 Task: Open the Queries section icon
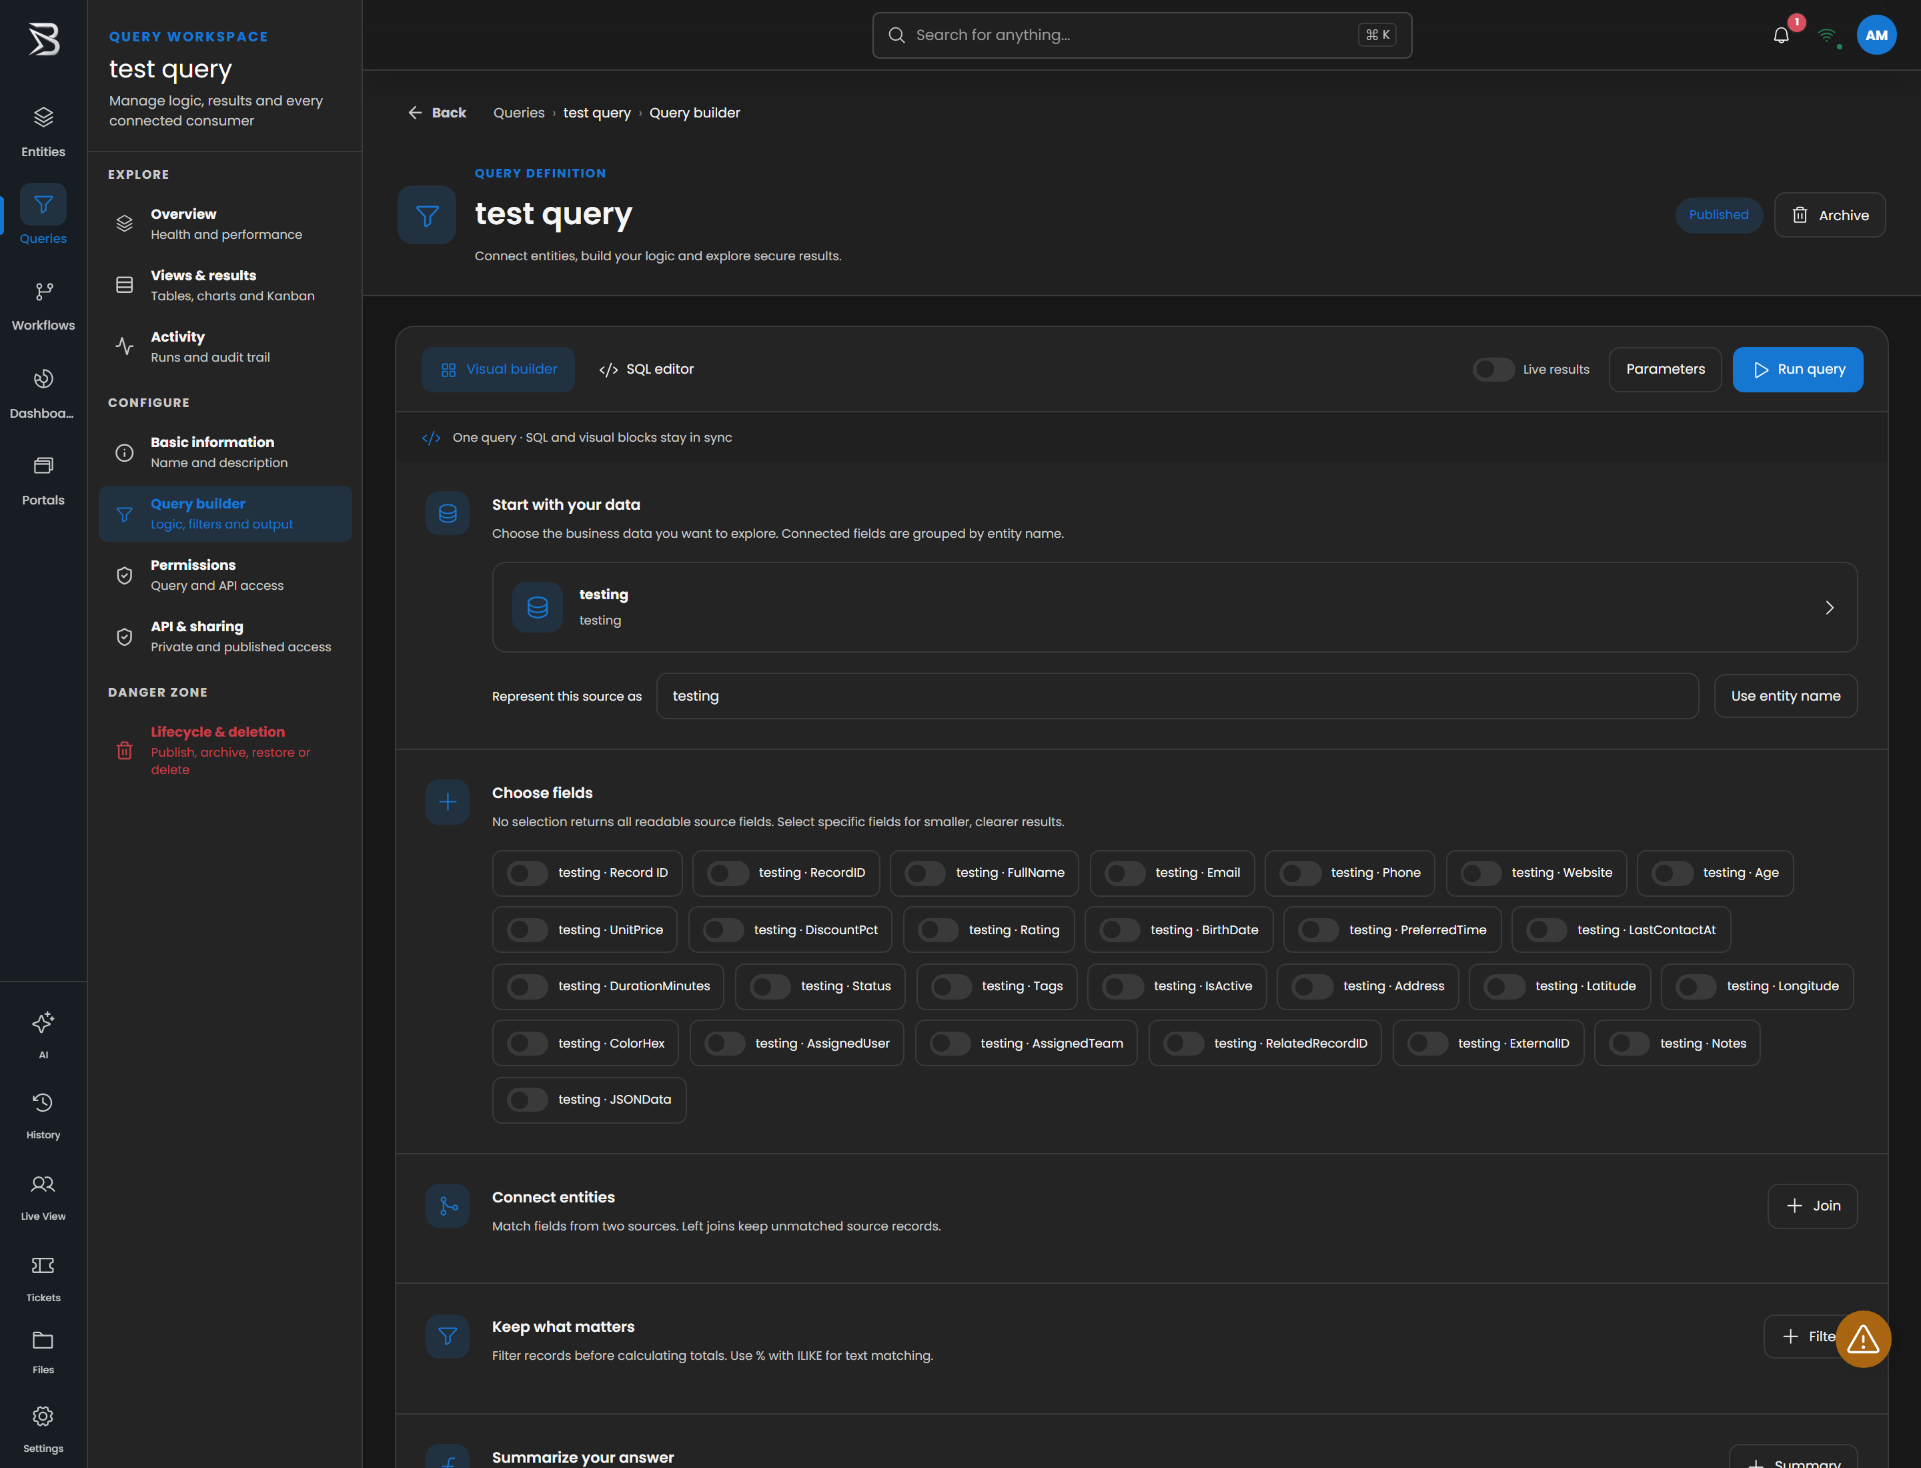43,204
